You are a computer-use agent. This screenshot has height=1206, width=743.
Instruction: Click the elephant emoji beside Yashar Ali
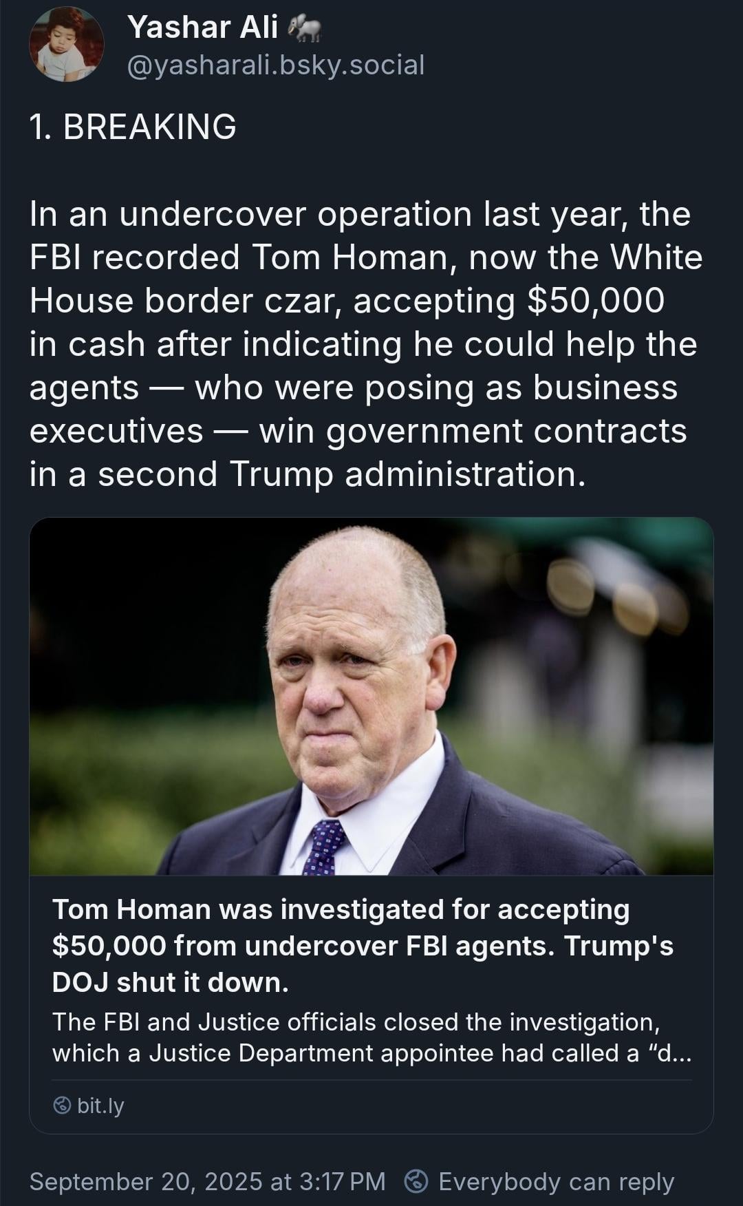point(305,28)
